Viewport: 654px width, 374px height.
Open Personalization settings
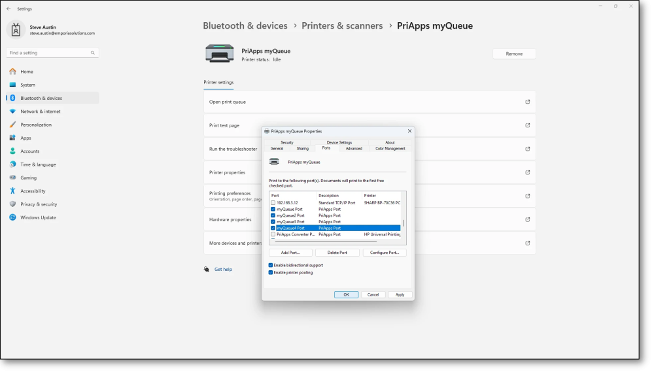pos(52,125)
